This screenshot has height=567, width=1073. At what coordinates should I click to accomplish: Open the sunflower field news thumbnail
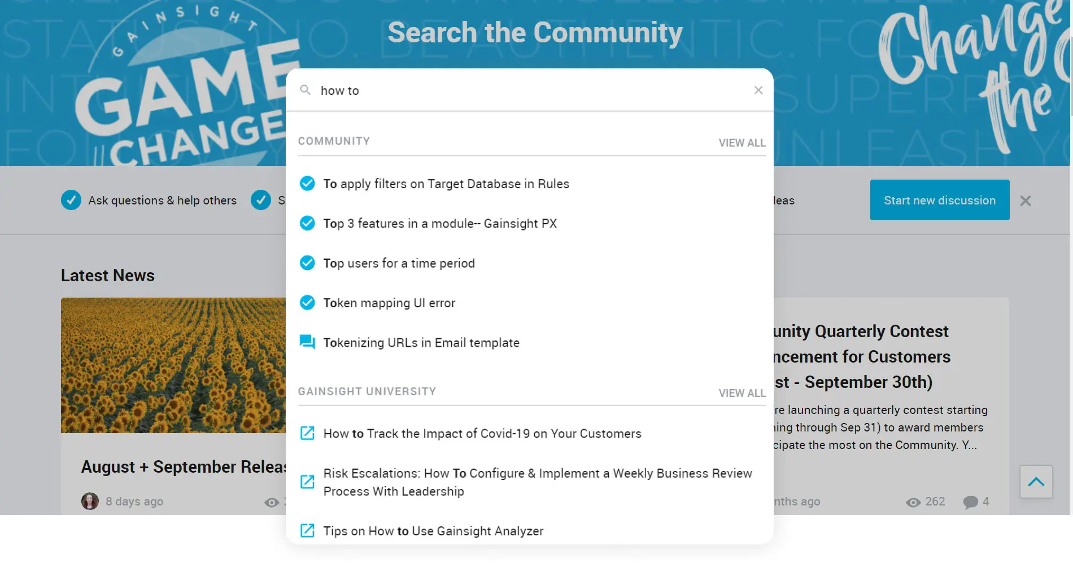tap(173, 365)
